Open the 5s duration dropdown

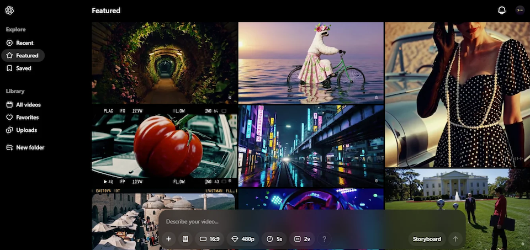tap(274, 239)
